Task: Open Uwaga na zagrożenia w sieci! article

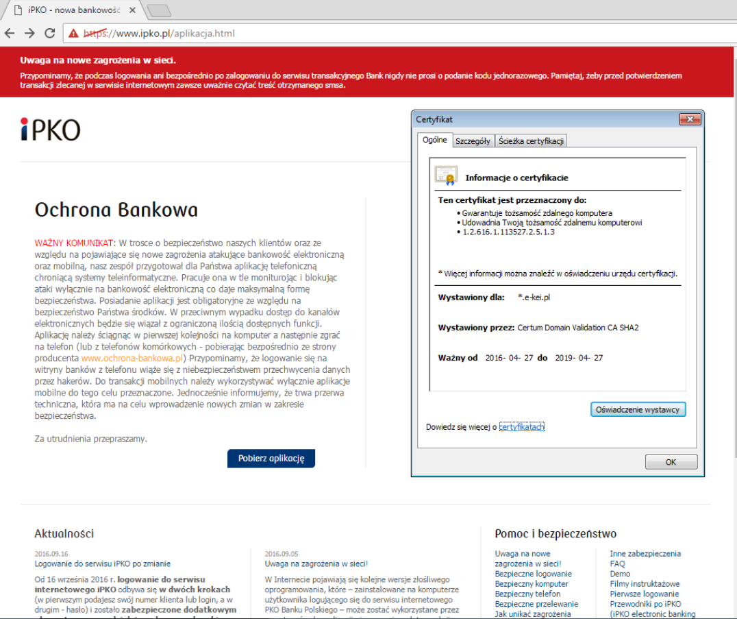Action: [x=316, y=563]
